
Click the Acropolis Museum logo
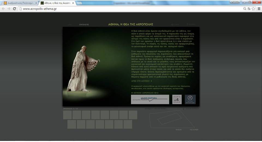click(150, 99)
